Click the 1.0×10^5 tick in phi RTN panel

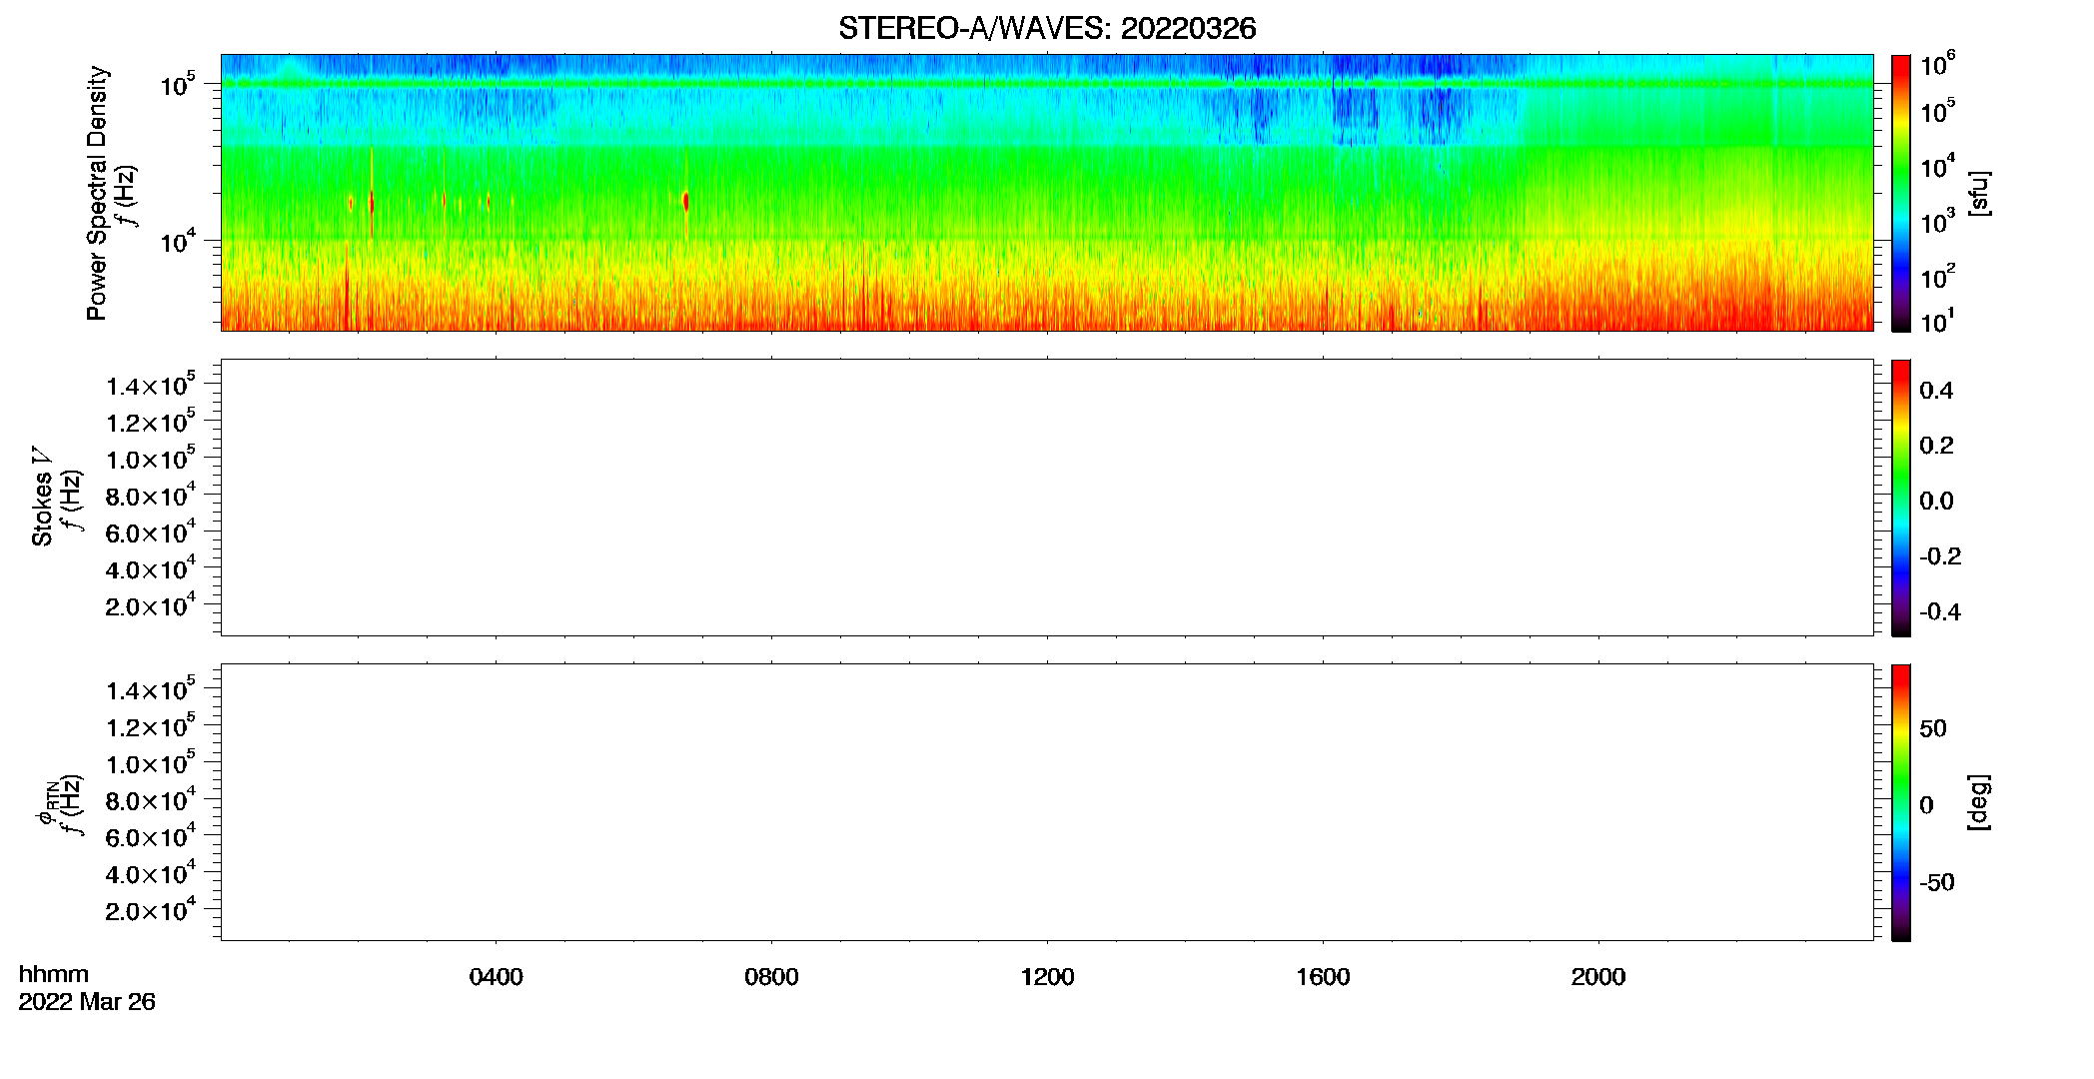pyautogui.click(x=150, y=762)
